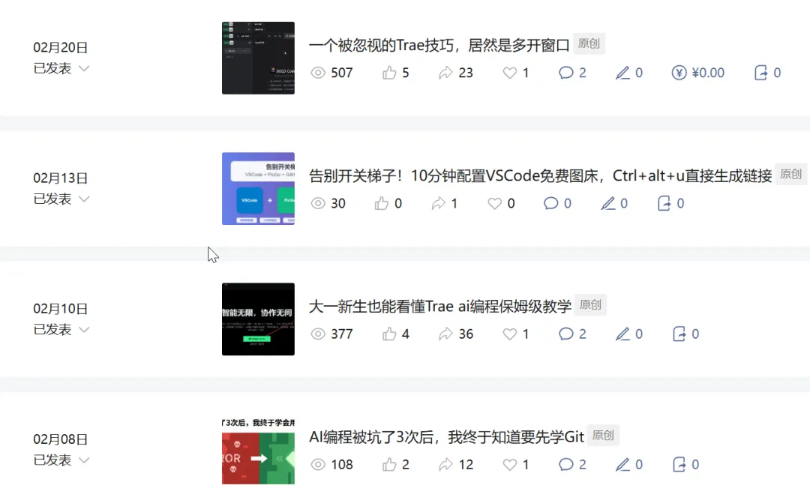Click comment bubble icon on the Git article
The image size is (810, 494).
click(565, 465)
